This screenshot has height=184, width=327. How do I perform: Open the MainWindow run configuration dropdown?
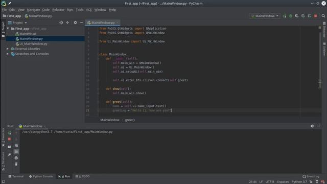click(265, 16)
